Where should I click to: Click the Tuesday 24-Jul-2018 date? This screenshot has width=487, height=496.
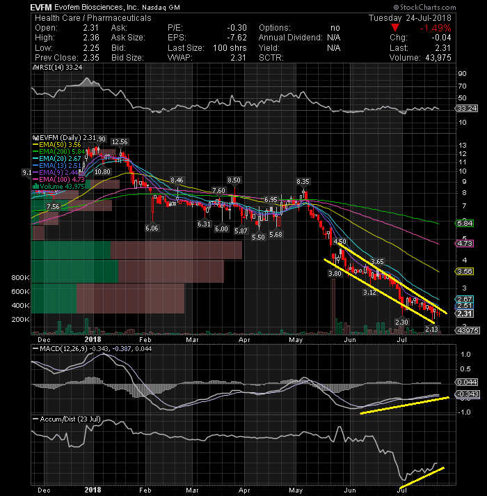(410, 18)
